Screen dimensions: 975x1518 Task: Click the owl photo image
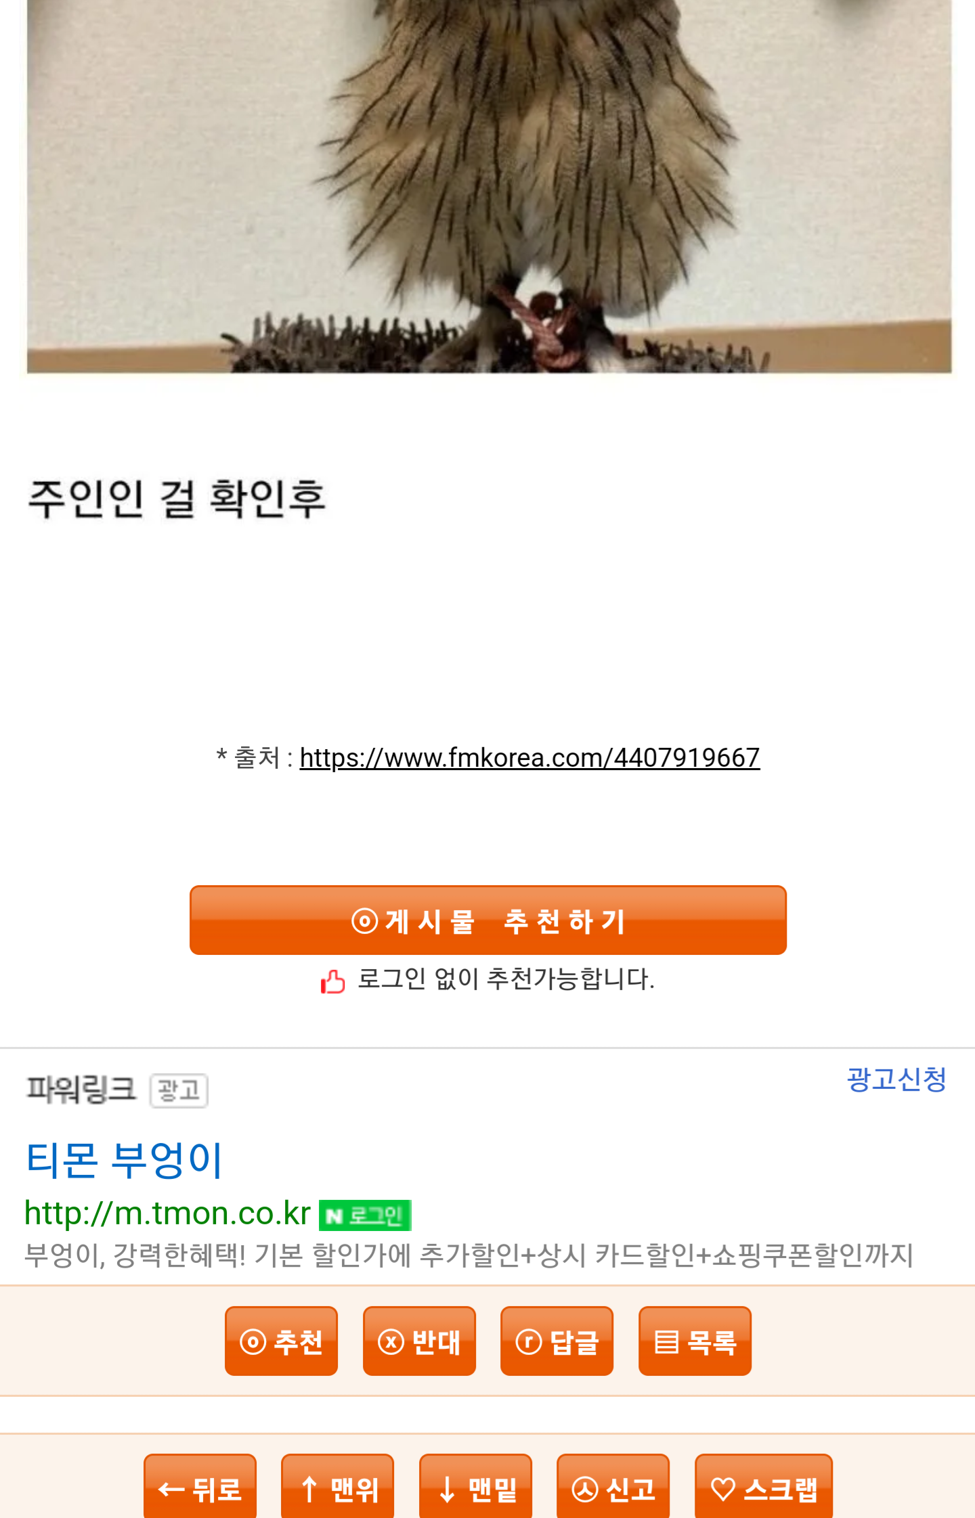pyautogui.click(x=489, y=186)
